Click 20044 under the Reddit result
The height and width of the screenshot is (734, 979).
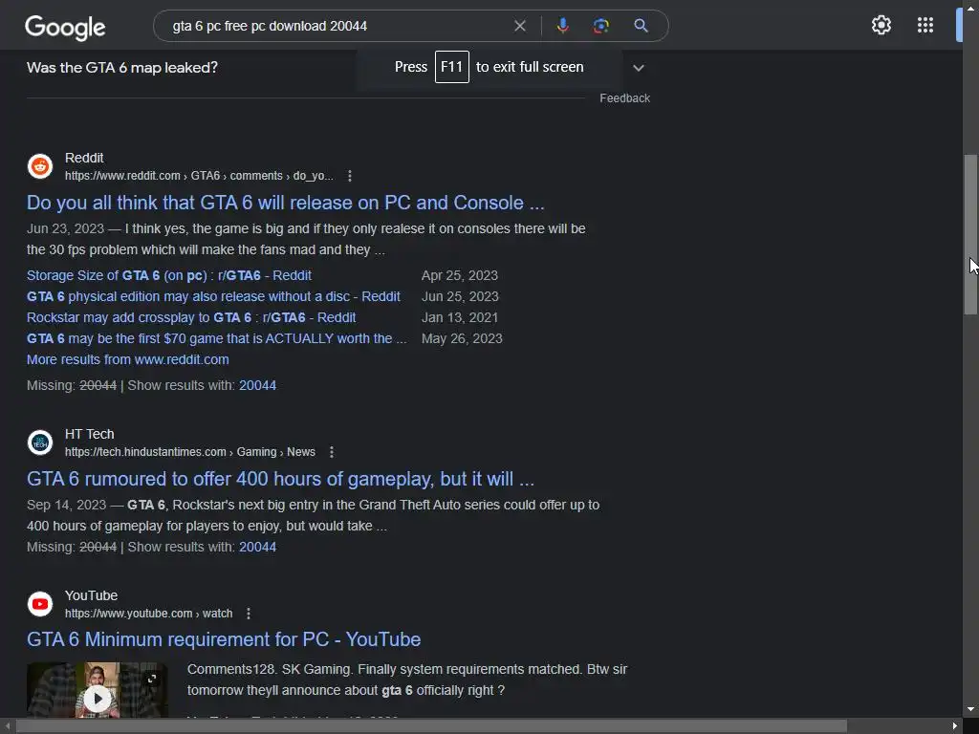coord(257,385)
